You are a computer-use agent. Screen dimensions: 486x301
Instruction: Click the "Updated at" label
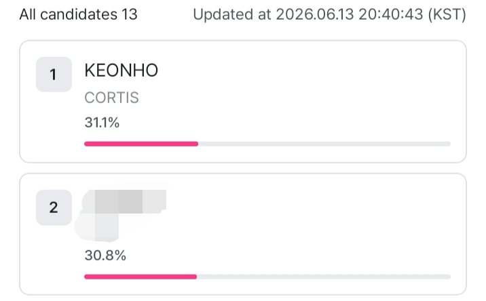tap(232, 14)
